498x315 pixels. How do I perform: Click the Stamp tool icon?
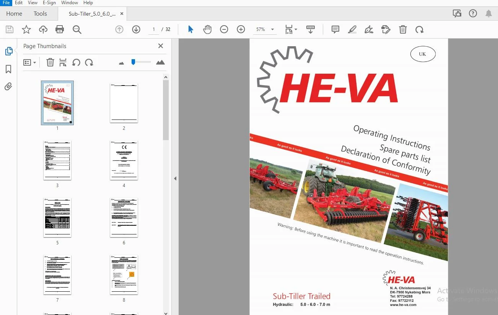[386, 29]
